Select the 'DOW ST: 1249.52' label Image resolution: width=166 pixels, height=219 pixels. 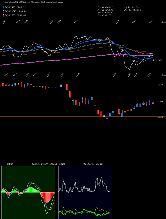coord(15,8)
